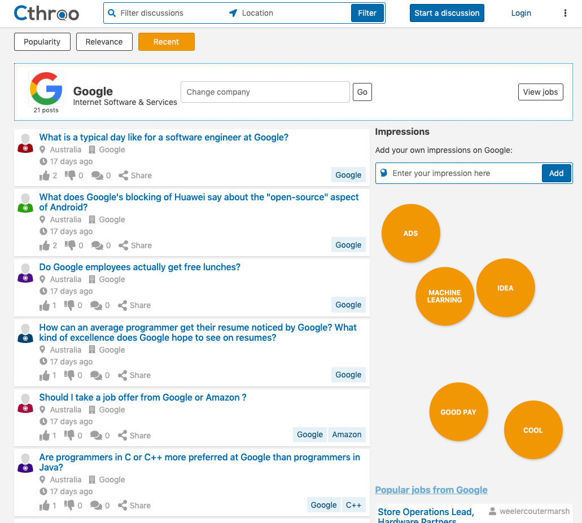582x523 pixels.
Task: Click the Amazon tag on job offer post
Action: click(x=347, y=435)
